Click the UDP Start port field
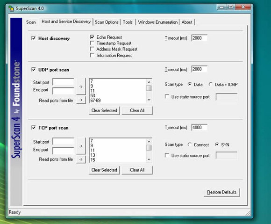 point(64,82)
